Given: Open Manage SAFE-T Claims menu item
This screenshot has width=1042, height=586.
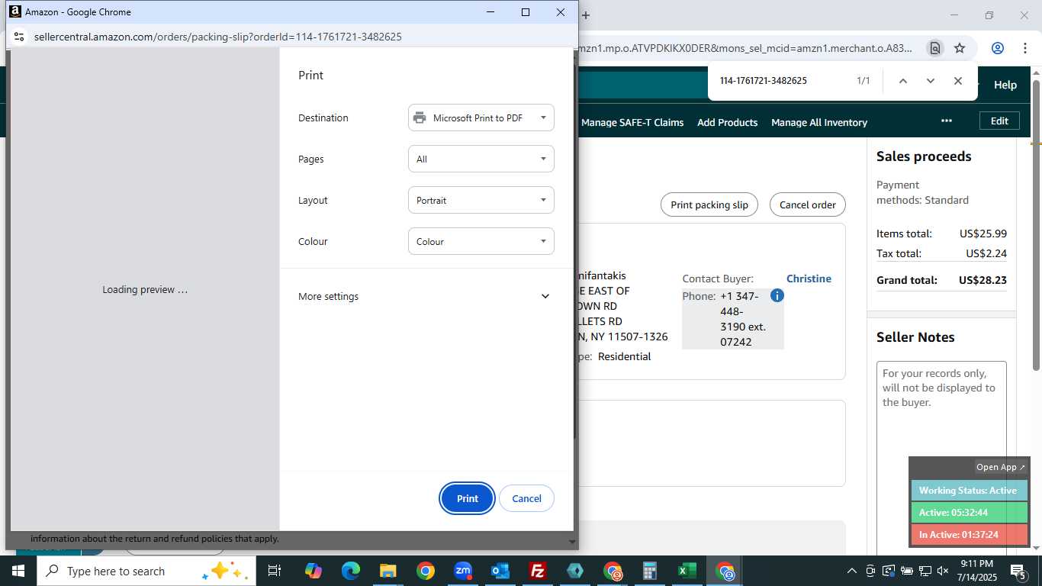Looking at the screenshot, I should pos(632,122).
